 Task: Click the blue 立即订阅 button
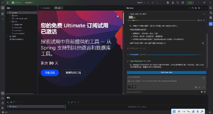click(x=50, y=73)
